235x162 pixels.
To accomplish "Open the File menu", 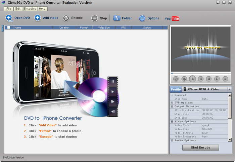I will [x=8, y=9].
